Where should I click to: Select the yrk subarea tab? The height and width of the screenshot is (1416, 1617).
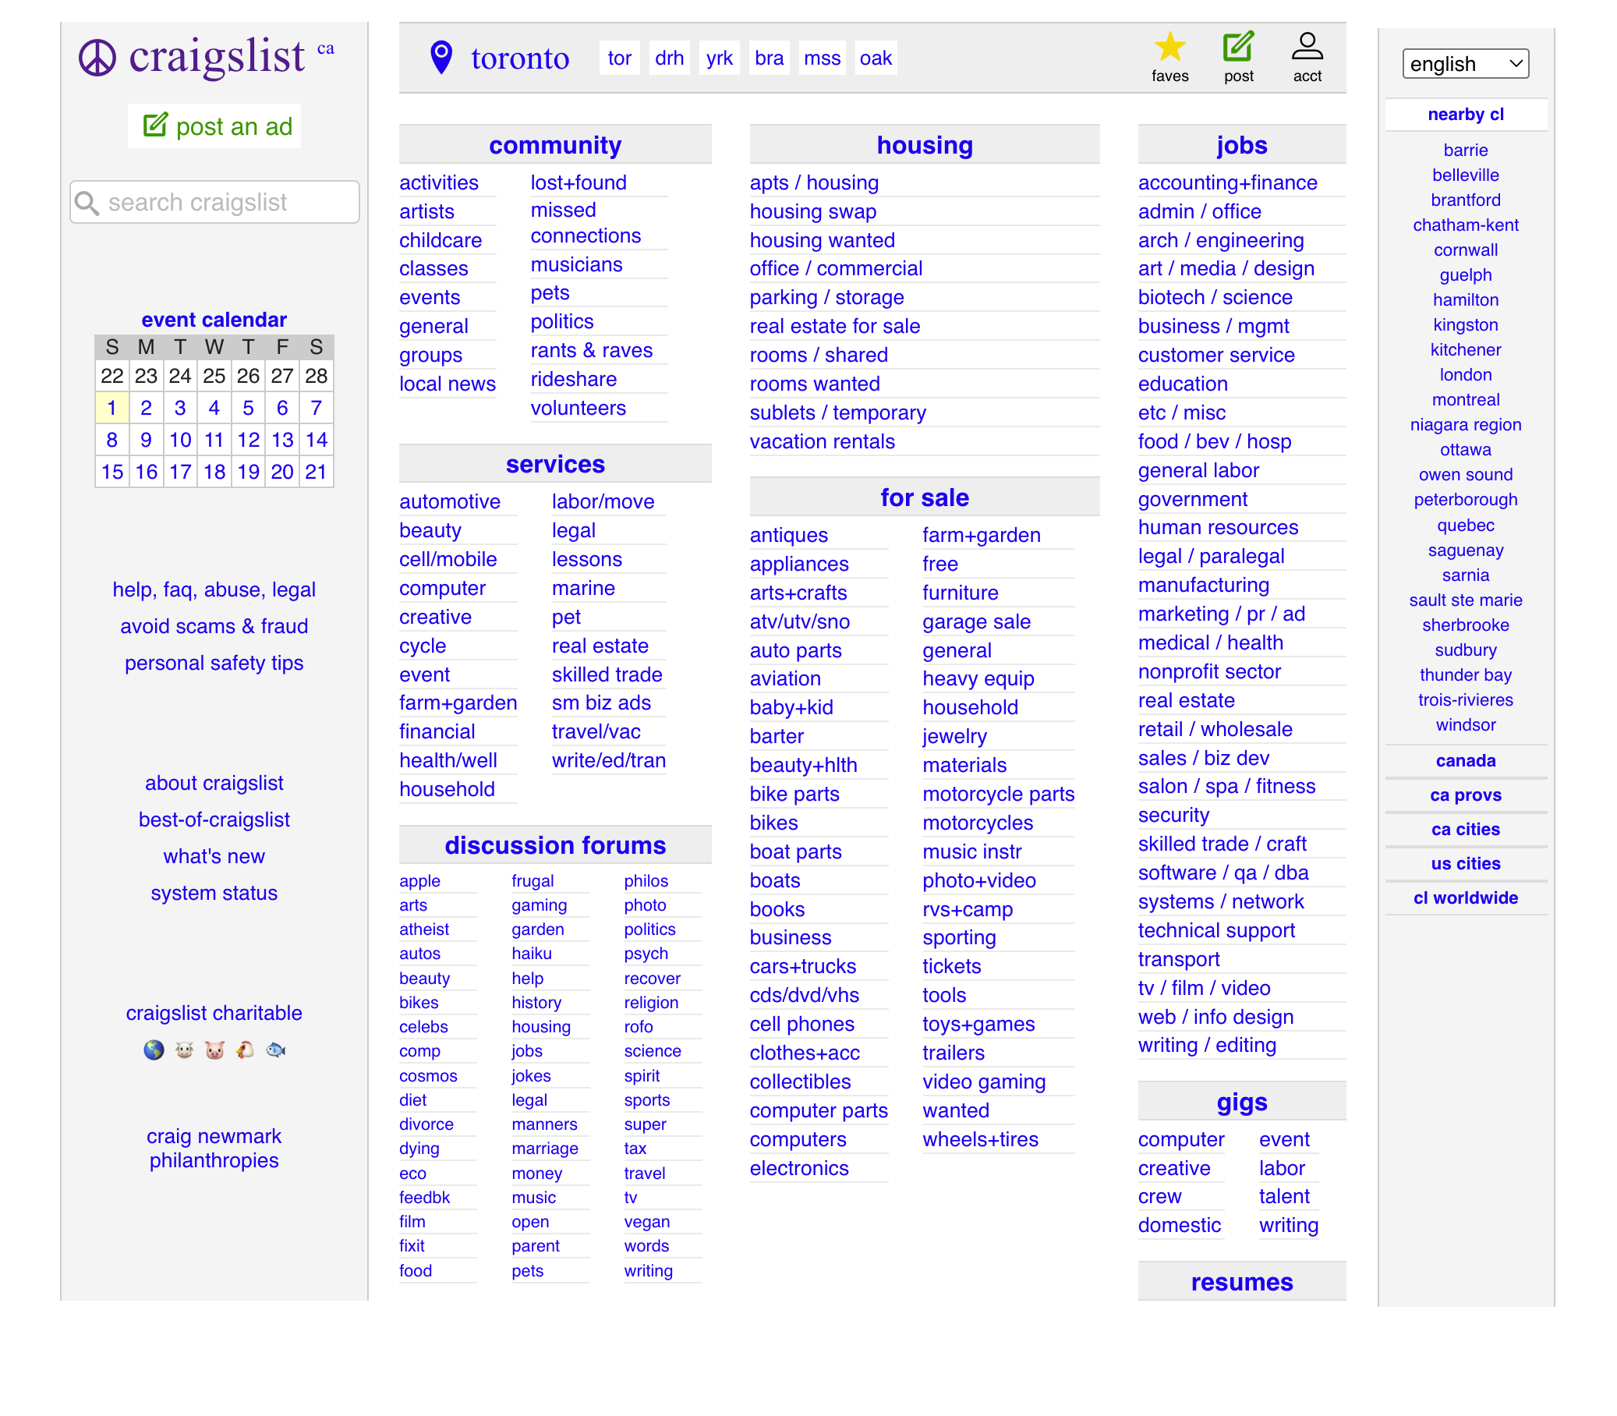coord(719,58)
